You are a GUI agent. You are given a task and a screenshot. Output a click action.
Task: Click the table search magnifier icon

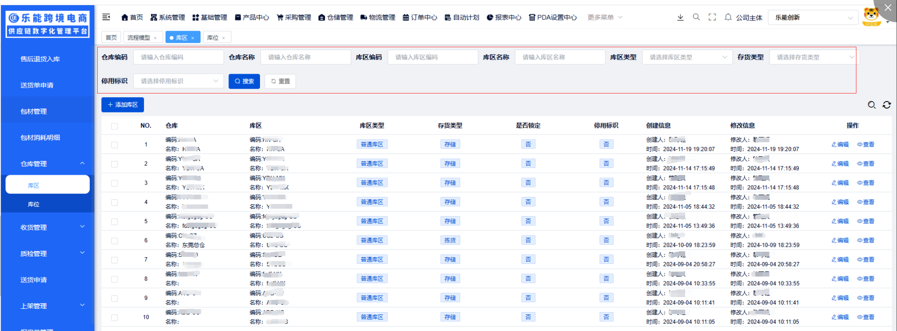[x=872, y=105]
